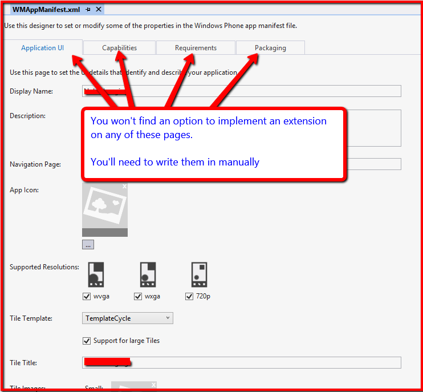Close the WMAppManifest.xml document tab

pos(98,10)
